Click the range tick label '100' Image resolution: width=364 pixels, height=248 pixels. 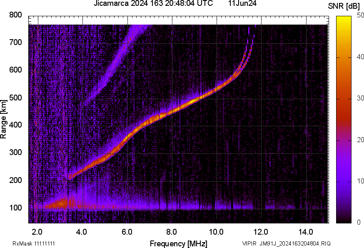coord(15,208)
